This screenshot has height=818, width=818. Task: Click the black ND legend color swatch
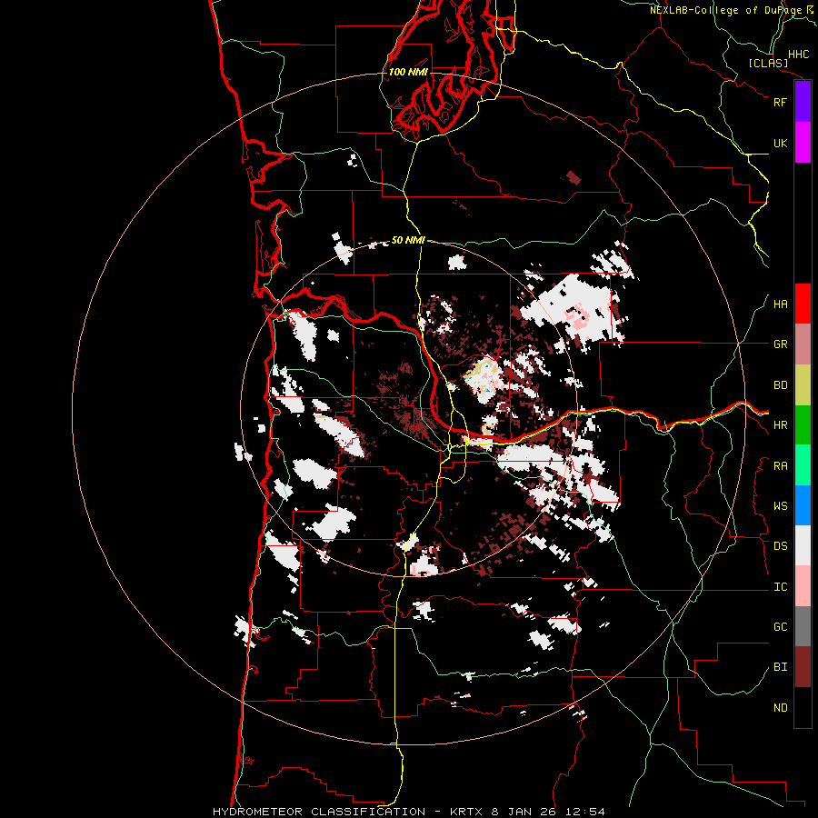tap(803, 707)
